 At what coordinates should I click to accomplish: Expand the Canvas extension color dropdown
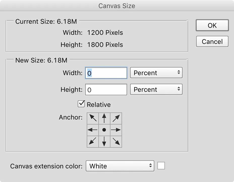pyautogui.click(x=120, y=166)
